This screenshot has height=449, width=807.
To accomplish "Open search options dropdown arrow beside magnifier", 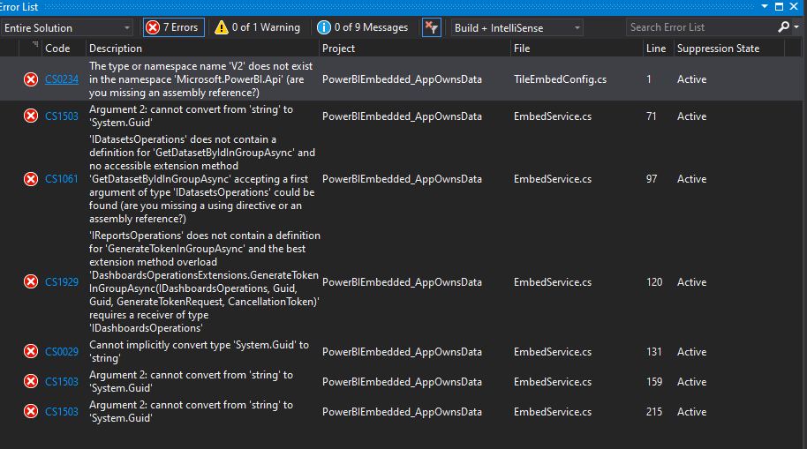I will tap(796, 26).
